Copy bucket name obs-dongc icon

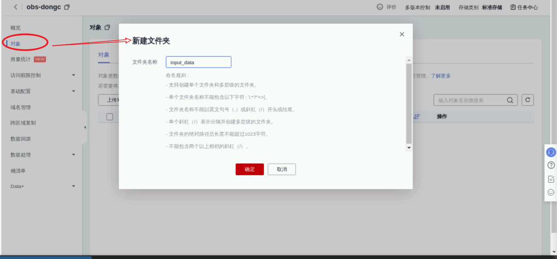point(67,7)
